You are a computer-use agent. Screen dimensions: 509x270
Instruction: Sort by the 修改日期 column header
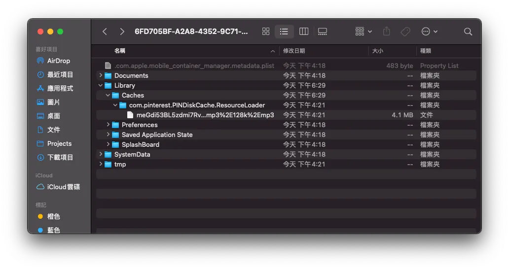[x=293, y=51]
